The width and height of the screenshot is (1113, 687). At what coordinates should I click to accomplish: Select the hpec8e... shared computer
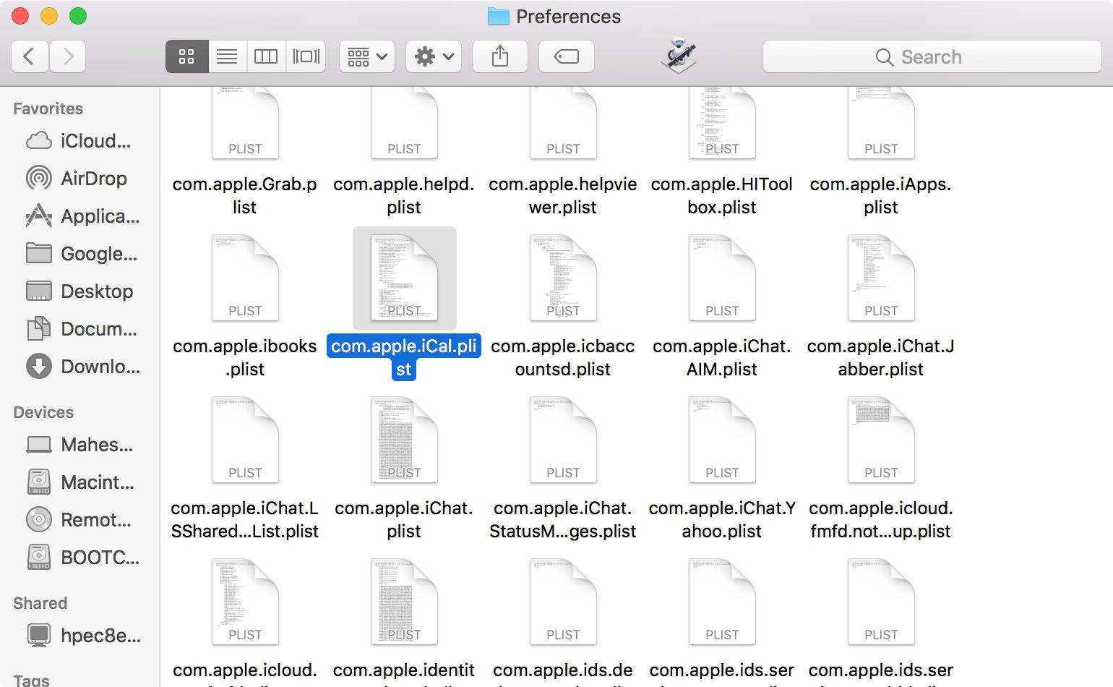[x=83, y=636]
